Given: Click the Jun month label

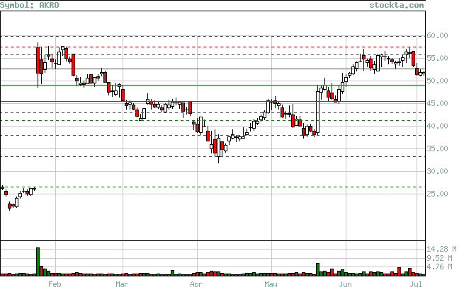Looking at the screenshot, I should [345, 283].
